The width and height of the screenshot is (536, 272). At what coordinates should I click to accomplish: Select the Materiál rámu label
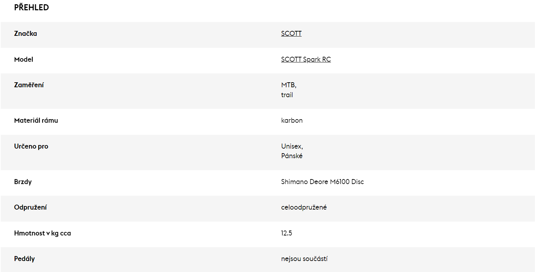36,121
